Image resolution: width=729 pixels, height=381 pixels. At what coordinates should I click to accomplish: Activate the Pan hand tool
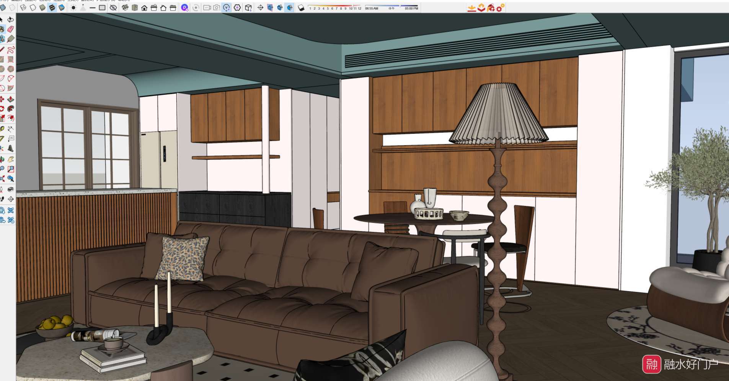click(11, 159)
